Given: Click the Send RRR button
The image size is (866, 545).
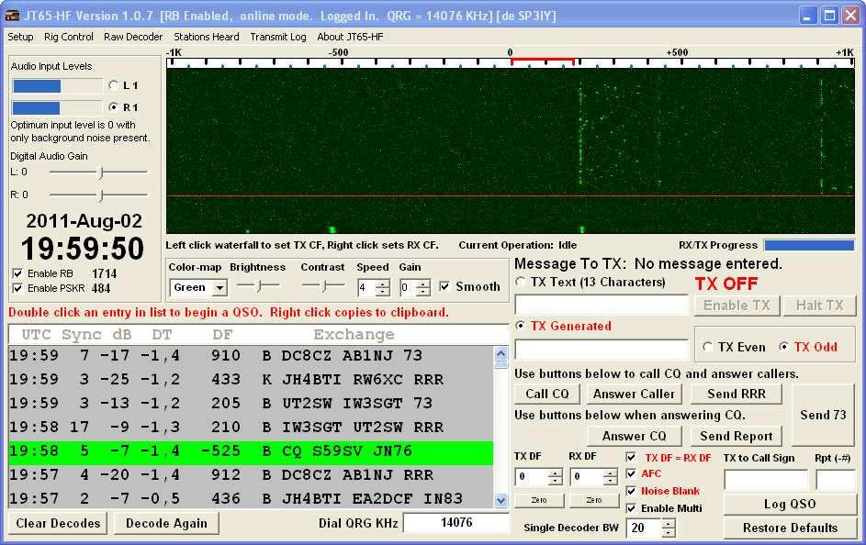Looking at the screenshot, I should click(x=737, y=394).
